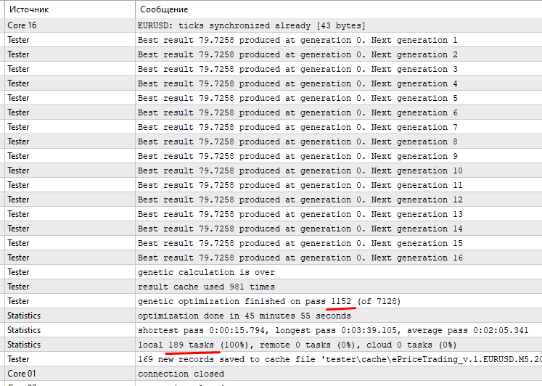Click the local 189 tasks statistics message
The width and height of the screenshot is (542, 386).
[x=297, y=345]
